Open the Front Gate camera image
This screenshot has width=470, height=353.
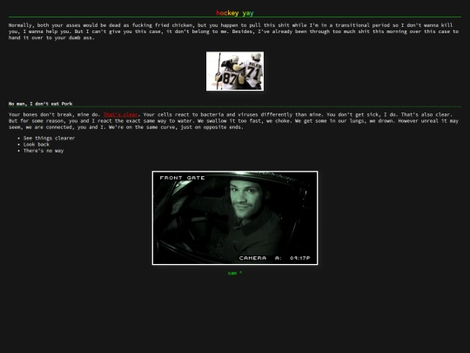(x=235, y=218)
